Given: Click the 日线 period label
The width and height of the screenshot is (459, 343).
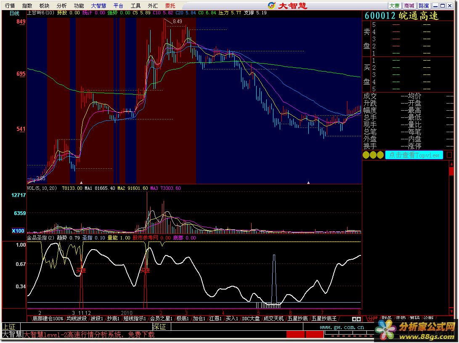Looking at the screenshot, I should [14, 13].
